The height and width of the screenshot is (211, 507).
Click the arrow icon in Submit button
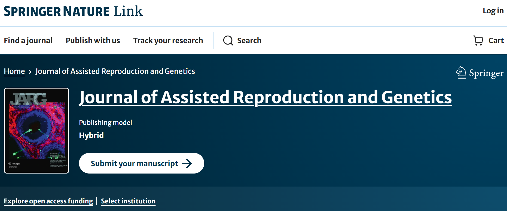point(187,163)
